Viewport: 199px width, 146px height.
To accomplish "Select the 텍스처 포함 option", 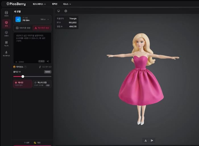I will click(x=42, y=84).
